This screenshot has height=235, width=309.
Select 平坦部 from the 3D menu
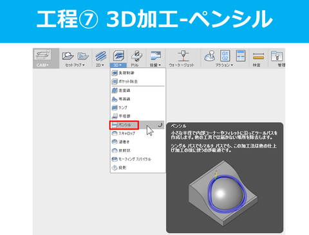138,116
